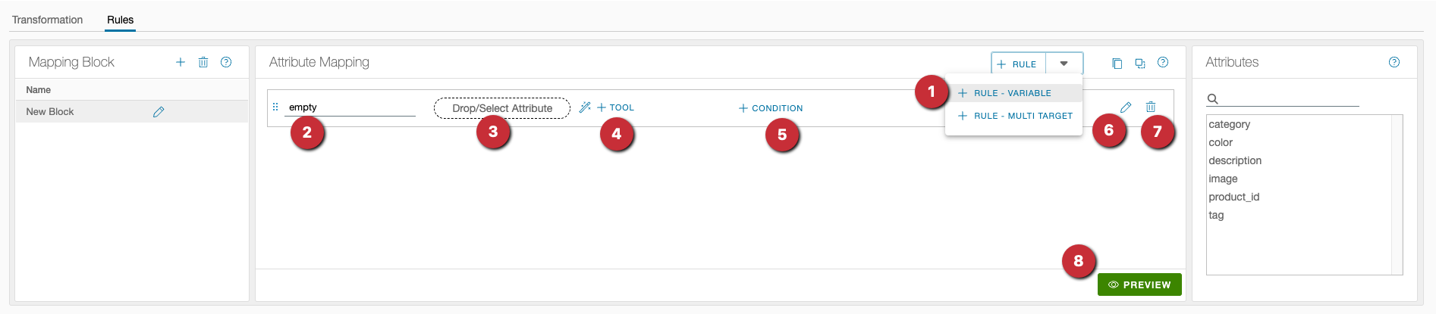Add a Condition to the rule
Screen dimensions: 1436x314
(771, 108)
